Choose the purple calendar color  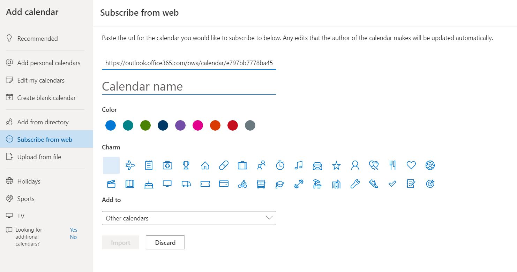pyautogui.click(x=180, y=125)
